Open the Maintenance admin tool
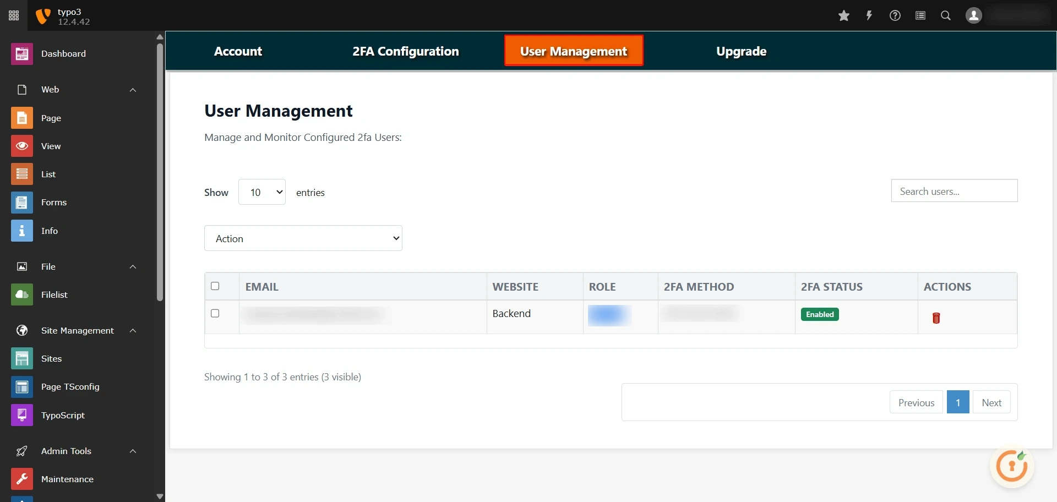This screenshot has width=1057, height=502. point(67,479)
